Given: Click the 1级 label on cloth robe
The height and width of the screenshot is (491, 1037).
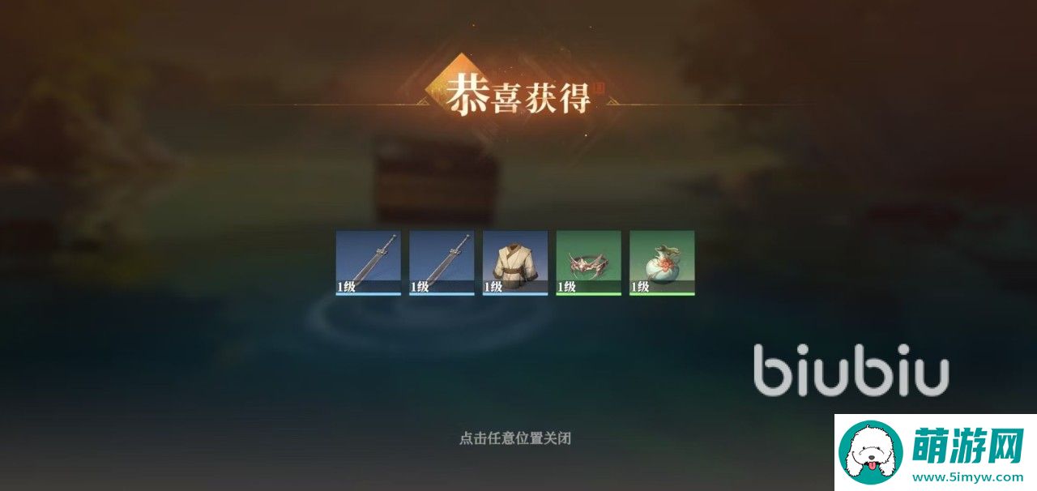Looking at the screenshot, I should click(494, 286).
